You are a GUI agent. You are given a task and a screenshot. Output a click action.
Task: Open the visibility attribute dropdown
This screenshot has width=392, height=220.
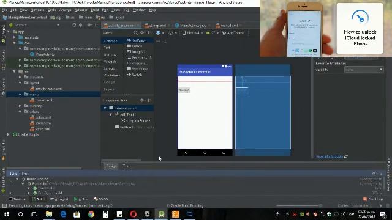click(364, 70)
